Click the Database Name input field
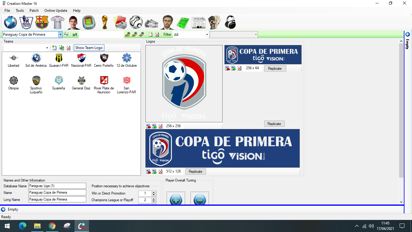Image resolution: width=412 pixels, height=232 pixels. tap(57, 186)
